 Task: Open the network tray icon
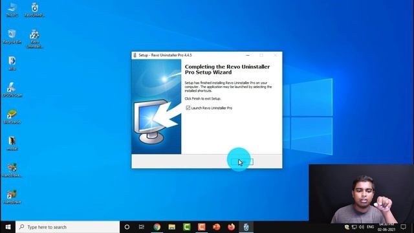[x=354, y=227]
